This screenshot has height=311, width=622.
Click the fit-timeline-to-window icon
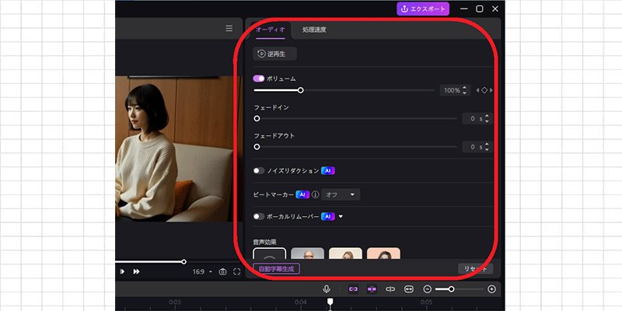click(409, 289)
